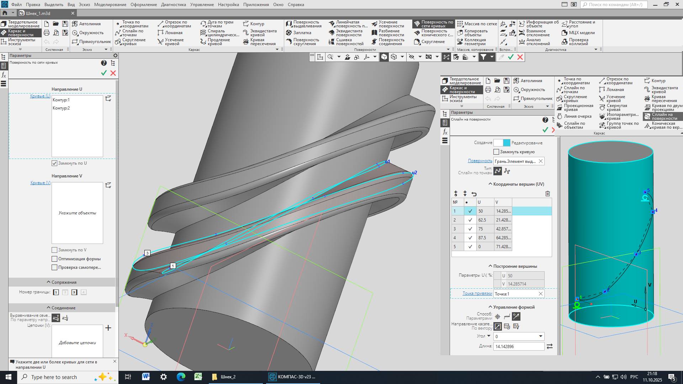This screenshot has width=683, height=384.
Task: Open the Моделирование menu
Action: [x=110, y=5]
